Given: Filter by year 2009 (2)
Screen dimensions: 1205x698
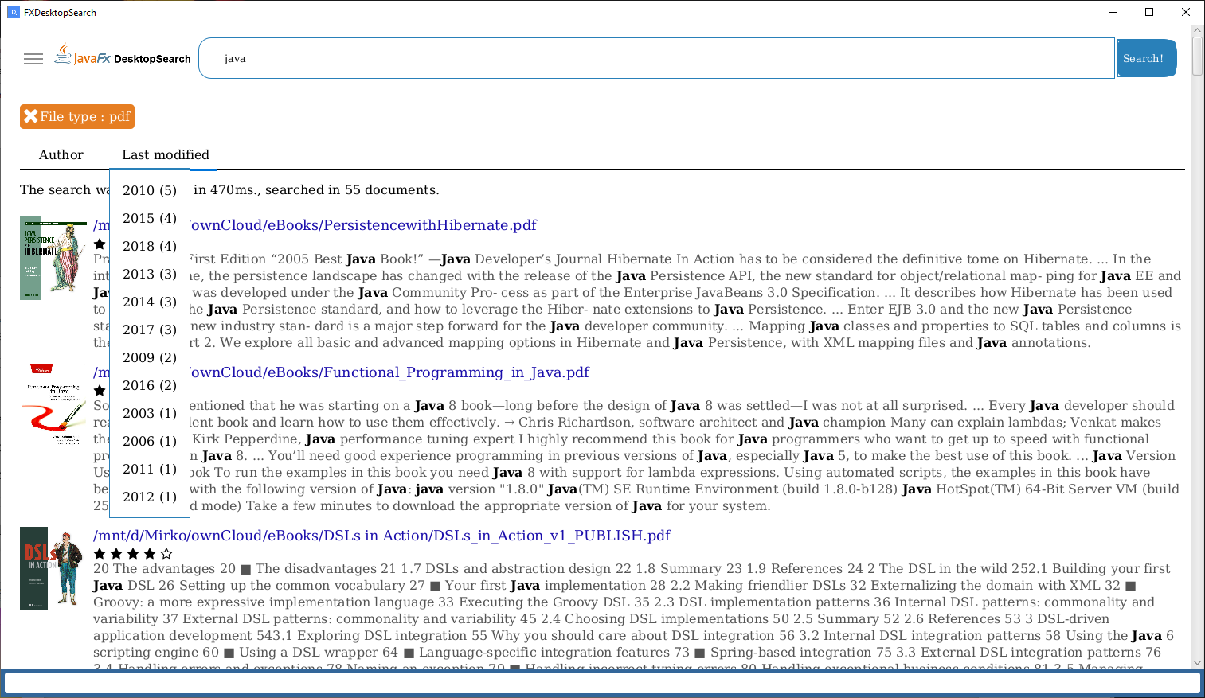Looking at the screenshot, I should tap(150, 357).
